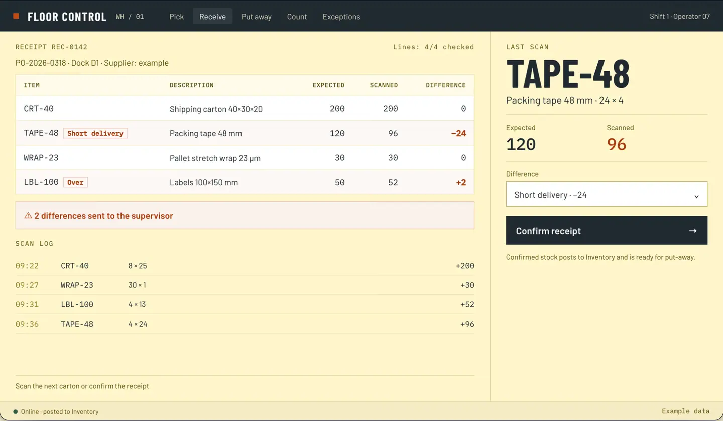Click the Over tag on LBL-100
The image size is (723, 421).
(75, 182)
